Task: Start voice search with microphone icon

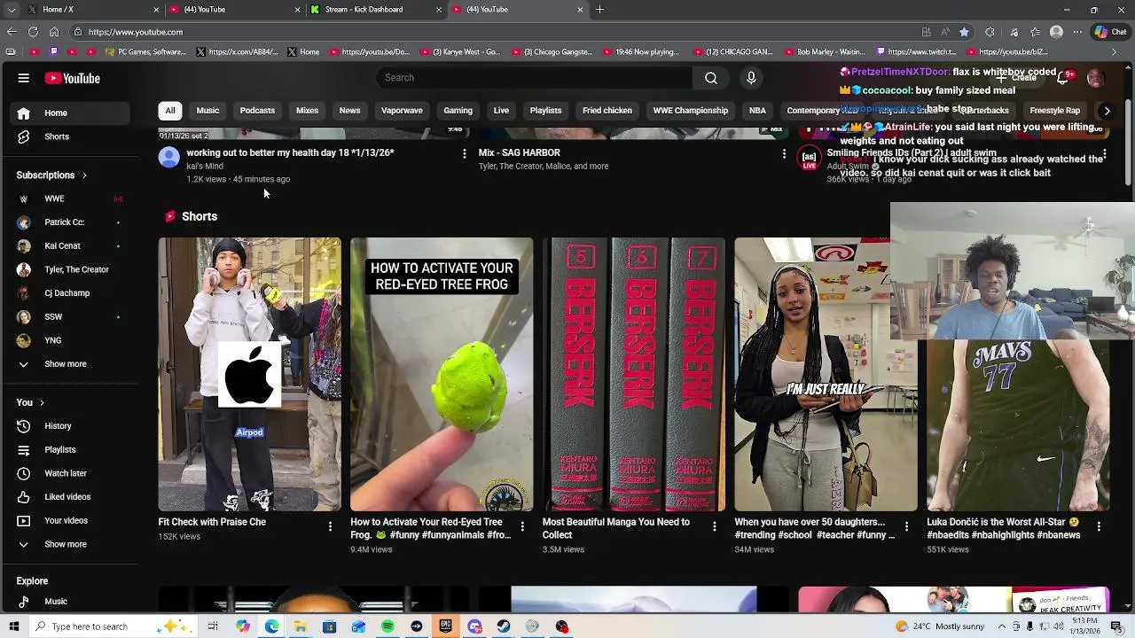Action: click(x=751, y=78)
